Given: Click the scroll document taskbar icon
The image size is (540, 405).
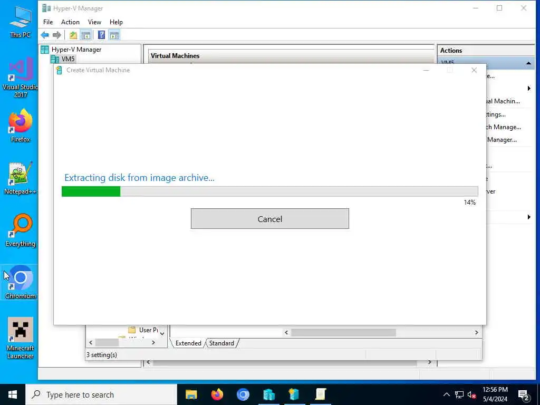Looking at the screenshot, I should click(x=320, y=394).
